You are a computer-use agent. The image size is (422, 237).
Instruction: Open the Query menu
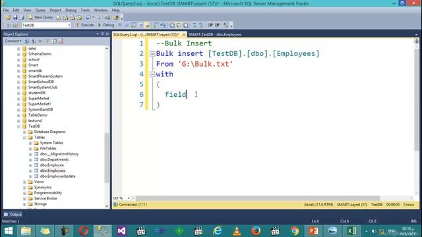pyautogui.click(x=40, y=10)
